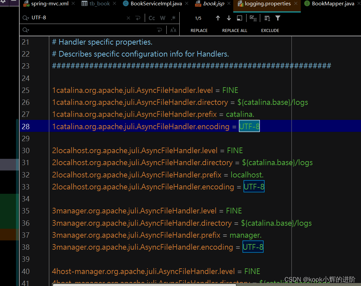This screenshot has width=361, height=286.
Task: Select all occurrences icon
Action: click(x=253, y=18)
